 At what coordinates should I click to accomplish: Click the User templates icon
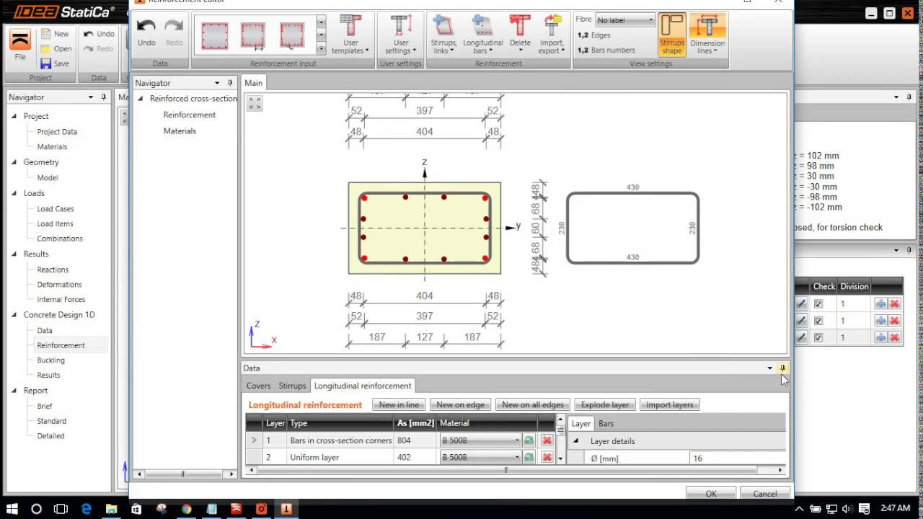[350, 32]
